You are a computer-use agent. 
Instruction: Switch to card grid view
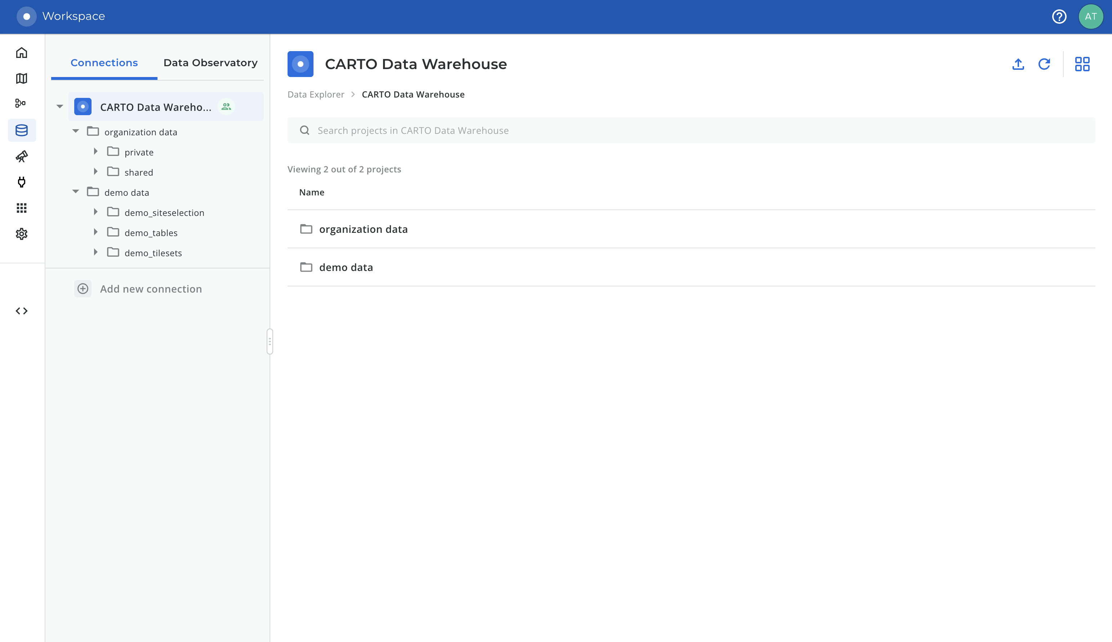(1082, 64)
